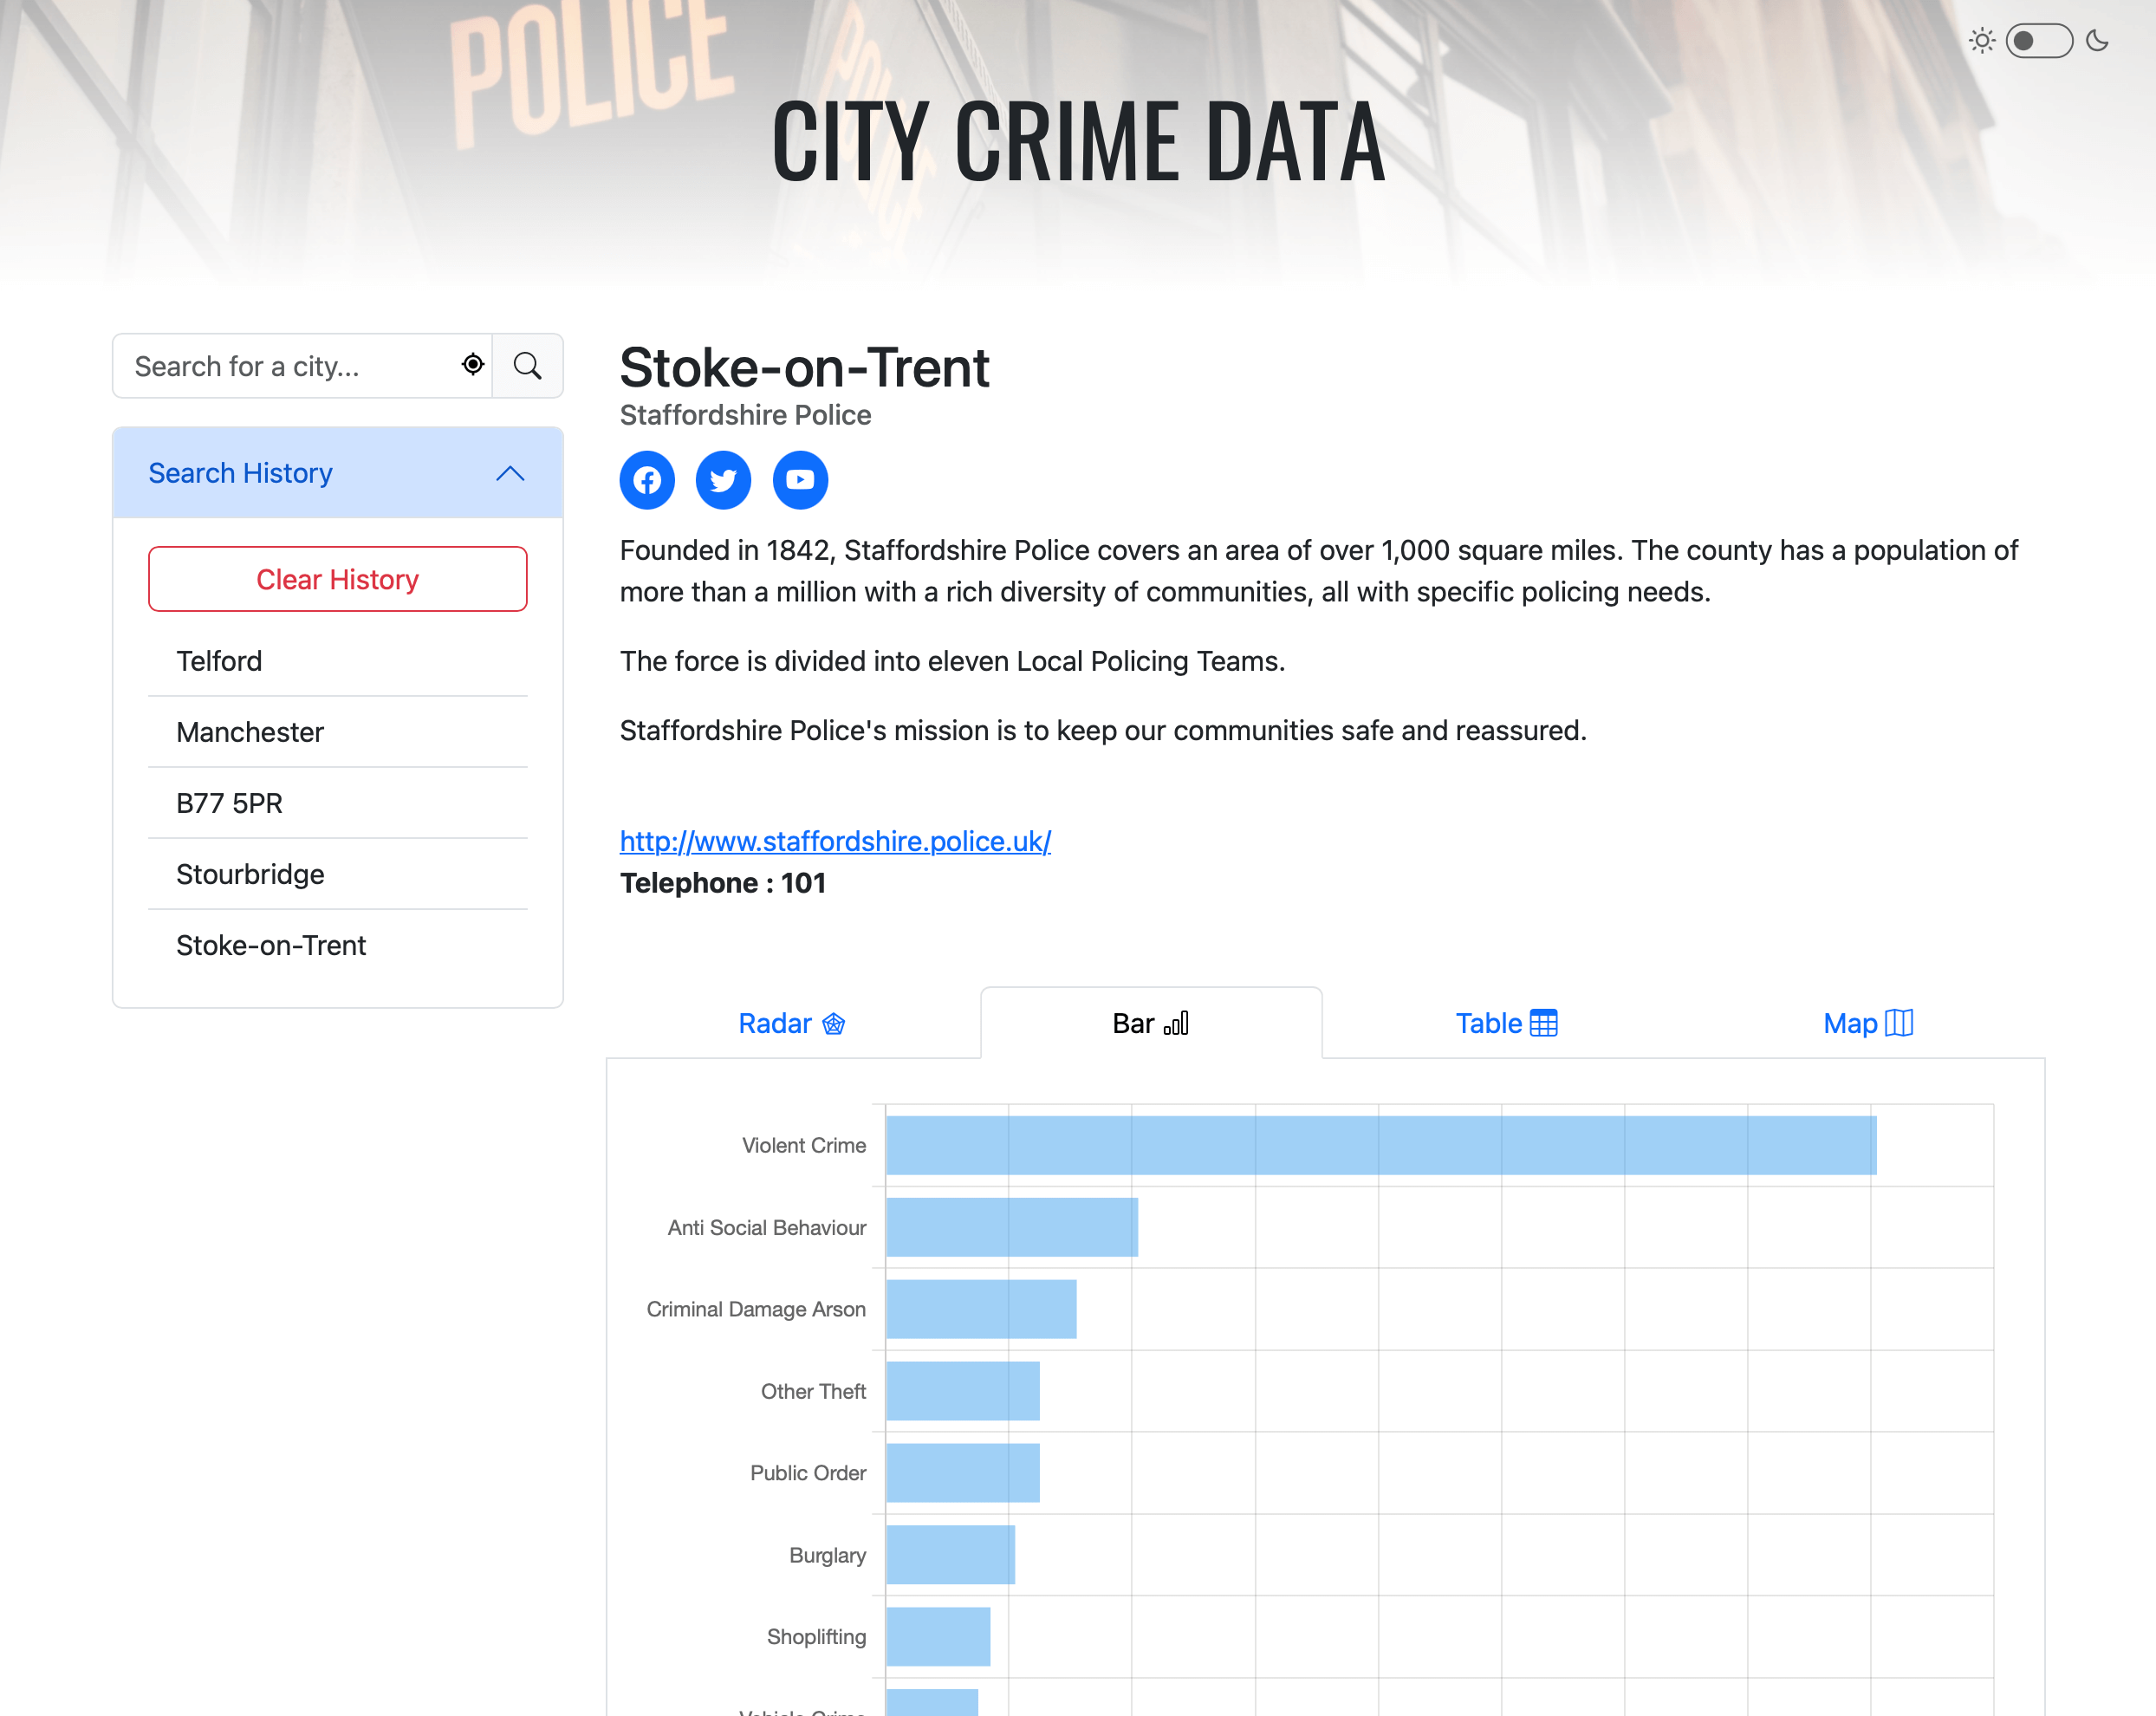Click the sun icon for light mode
2156x1716 pixels.
[1981, 40]
